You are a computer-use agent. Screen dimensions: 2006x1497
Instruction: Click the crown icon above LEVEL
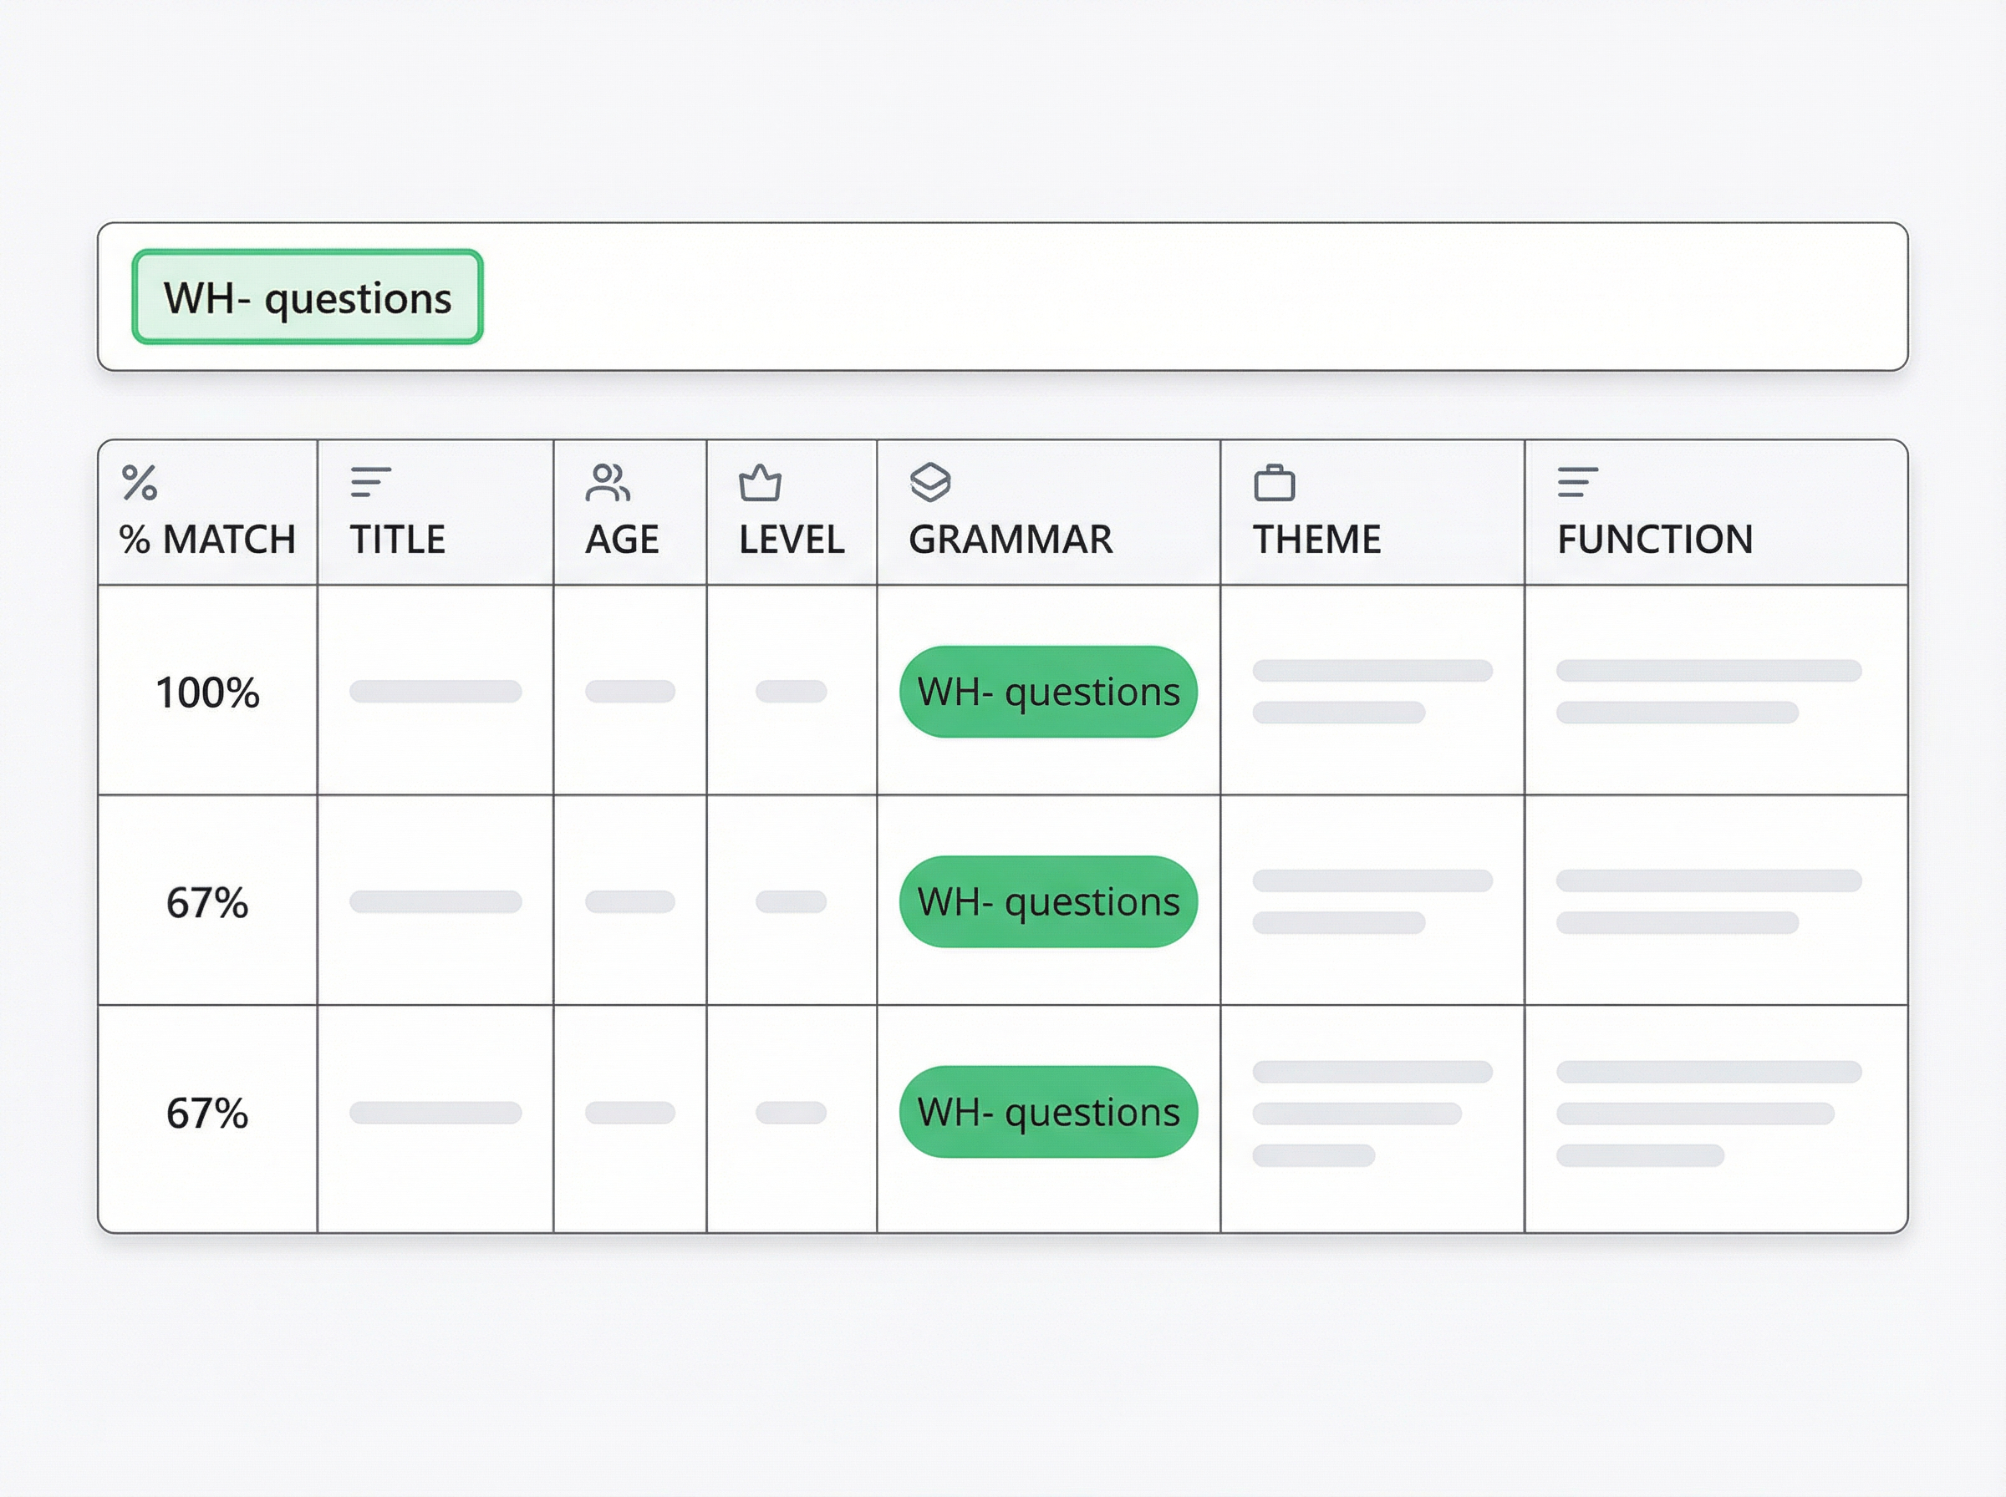point(760,482)
